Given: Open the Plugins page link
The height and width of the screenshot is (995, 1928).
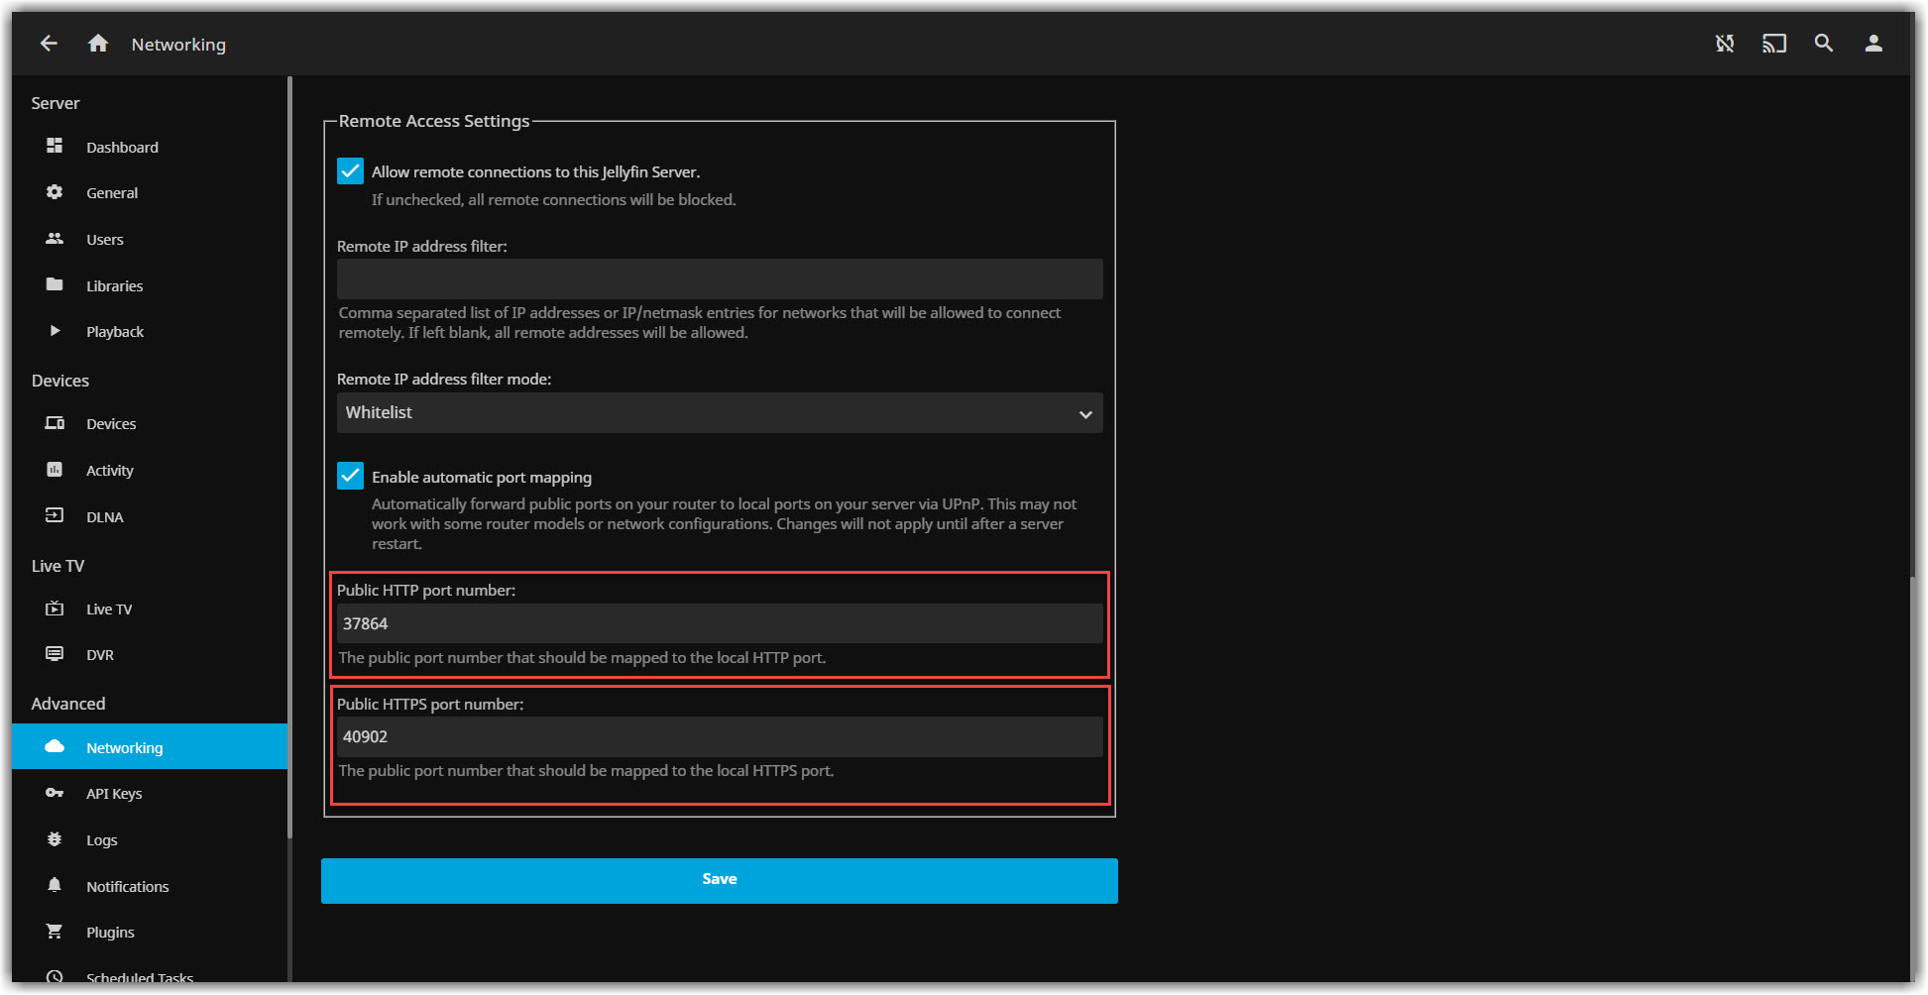Looking at the screenshot, I should (150, 932).
